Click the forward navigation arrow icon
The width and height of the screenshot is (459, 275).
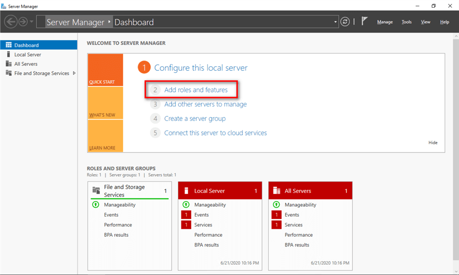(24, 22)
